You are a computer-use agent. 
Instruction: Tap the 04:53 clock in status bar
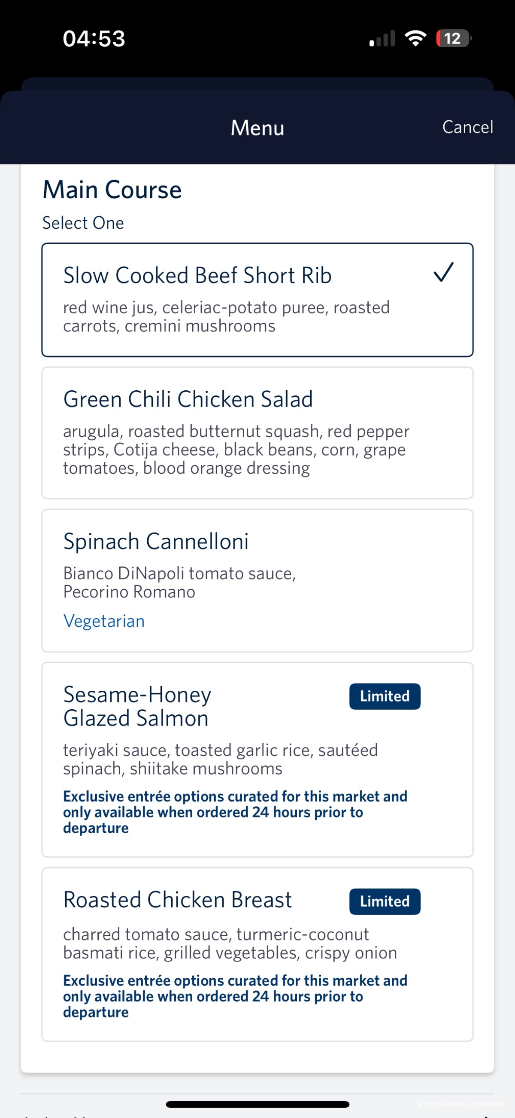[x=94, y=38]
